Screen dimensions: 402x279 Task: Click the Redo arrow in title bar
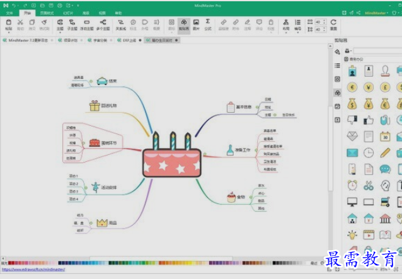coord(25,6)
